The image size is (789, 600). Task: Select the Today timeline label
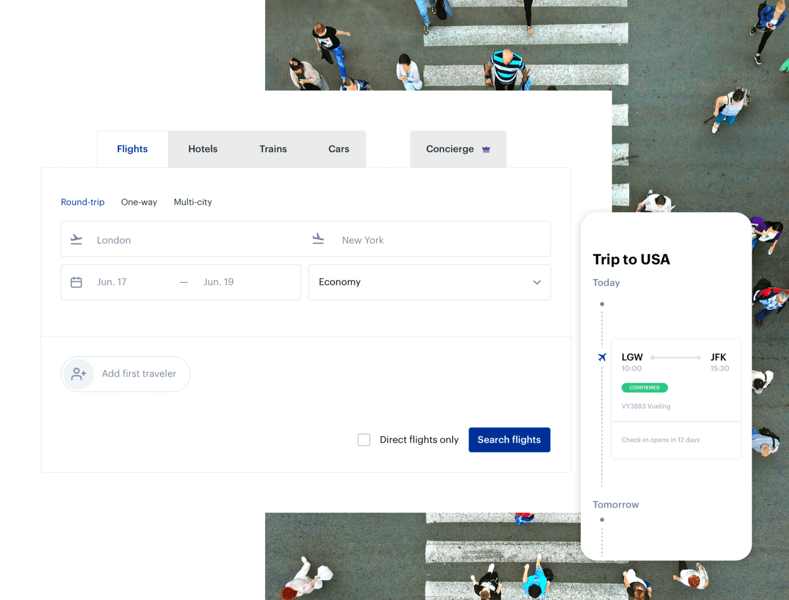click(606, 283)
